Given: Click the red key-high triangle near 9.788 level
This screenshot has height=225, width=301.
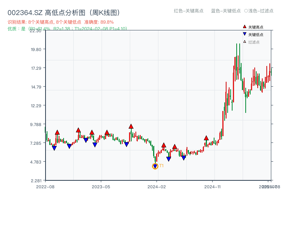Looking at the screenshot, I should (131, 127).
